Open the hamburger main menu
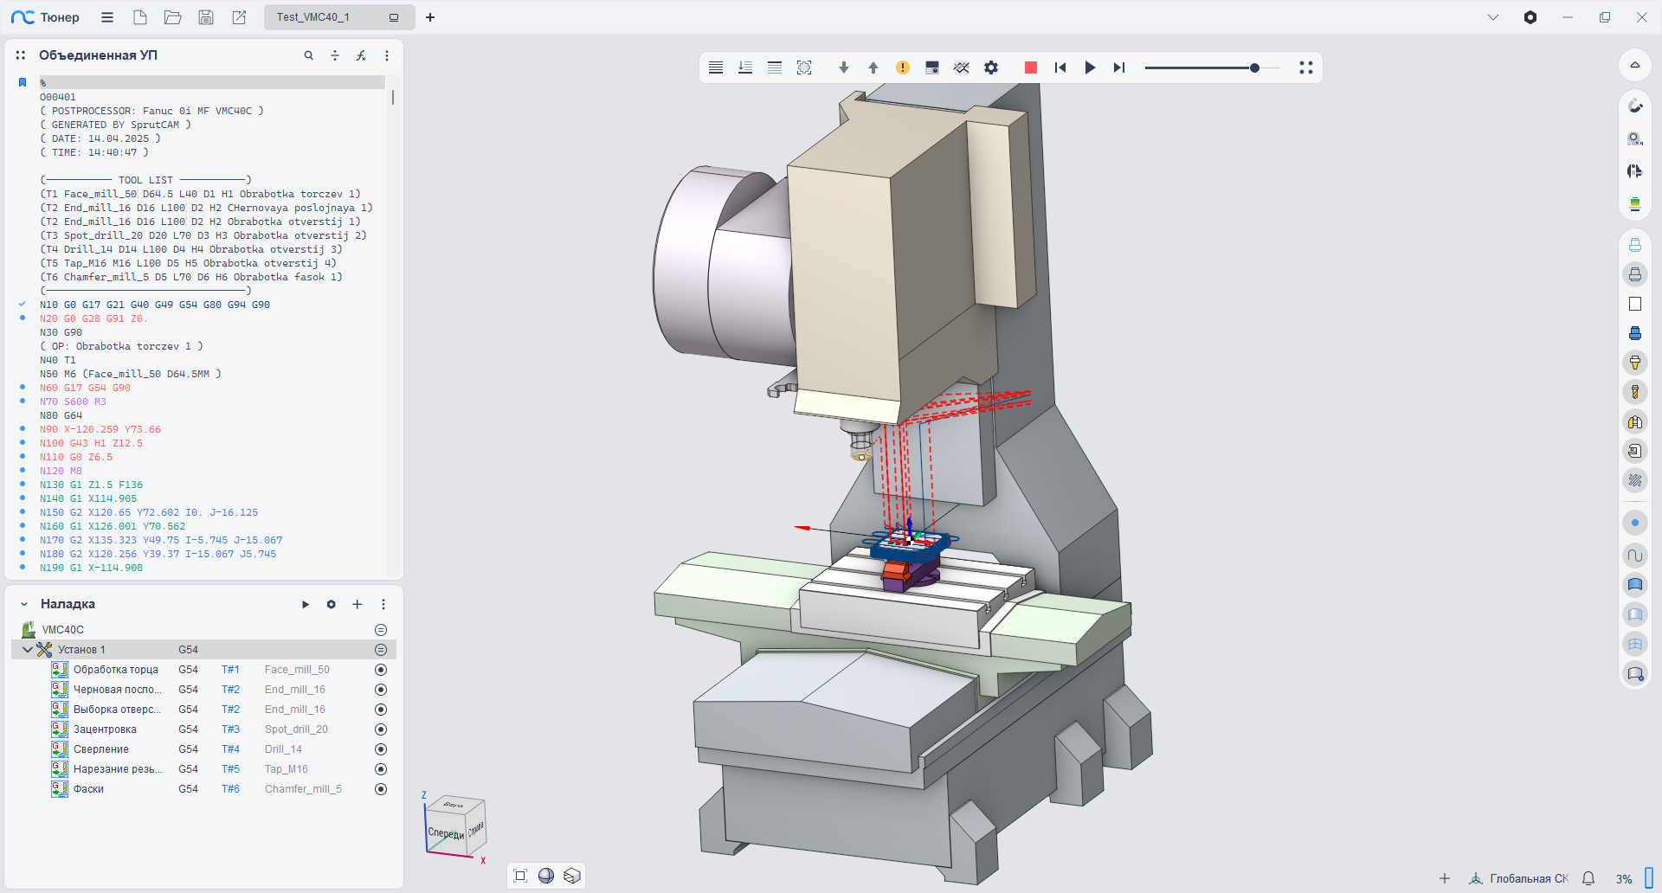This screenshot has width=1662, height=893. point(107,17)
